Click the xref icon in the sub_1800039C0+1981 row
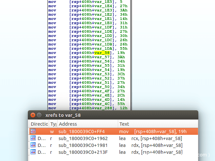The image size is (215, 161). coord(33,145)
